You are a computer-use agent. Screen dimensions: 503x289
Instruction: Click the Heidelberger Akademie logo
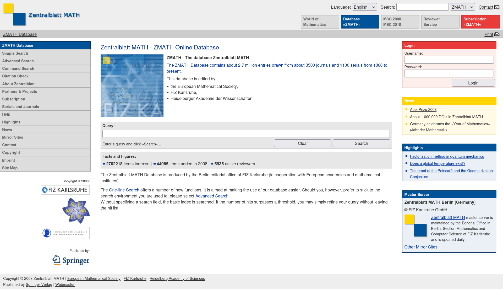(x=65, y=233)
